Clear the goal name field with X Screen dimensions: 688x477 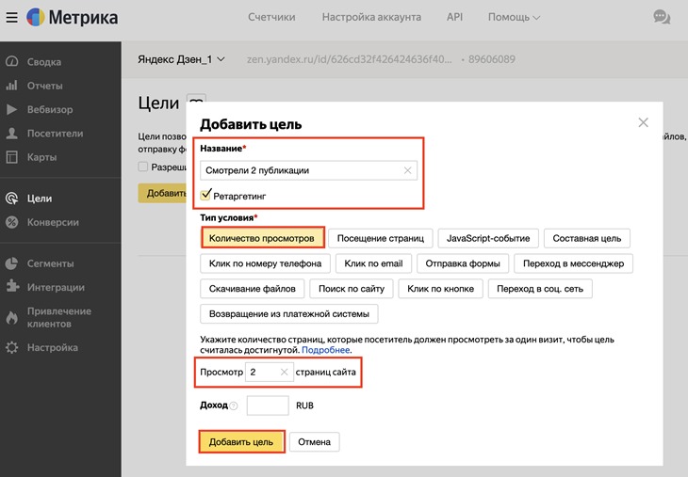tap(408, 170)
